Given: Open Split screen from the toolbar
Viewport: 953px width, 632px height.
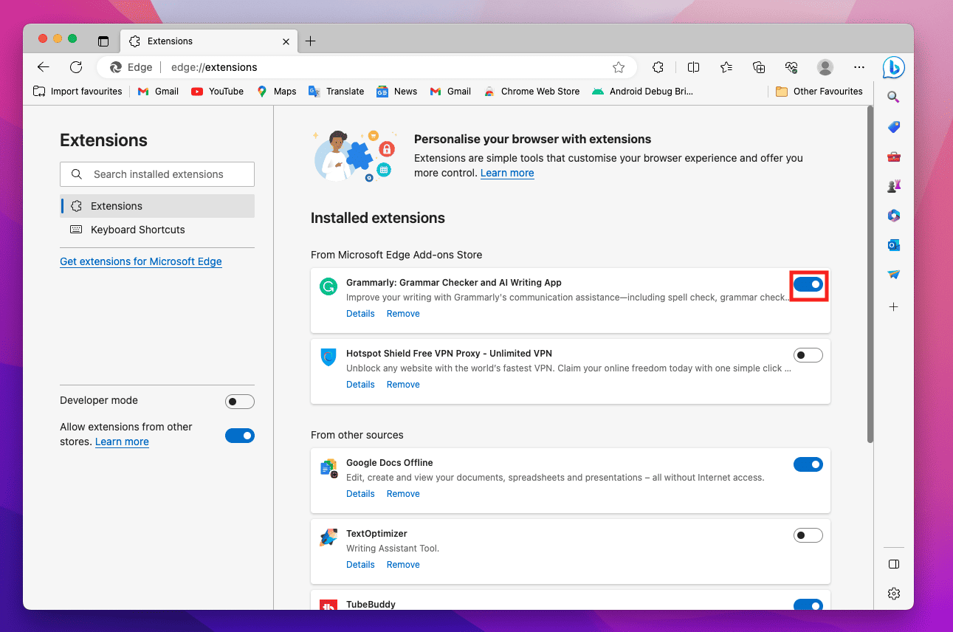Looking at the screenshot, I should (x=693, y=67).
